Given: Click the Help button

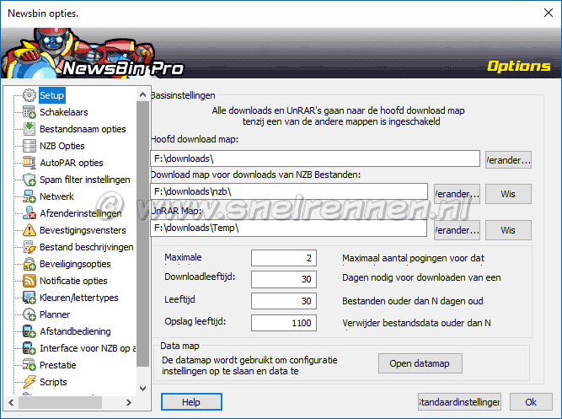Looking at the screenshot, I should coord(191,402).
